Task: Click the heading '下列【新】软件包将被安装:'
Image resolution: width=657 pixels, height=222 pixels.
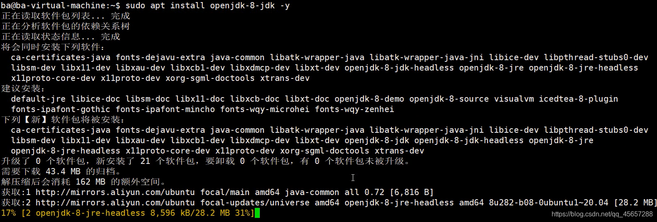Action: pyautogui.click(x=63, y=120)
